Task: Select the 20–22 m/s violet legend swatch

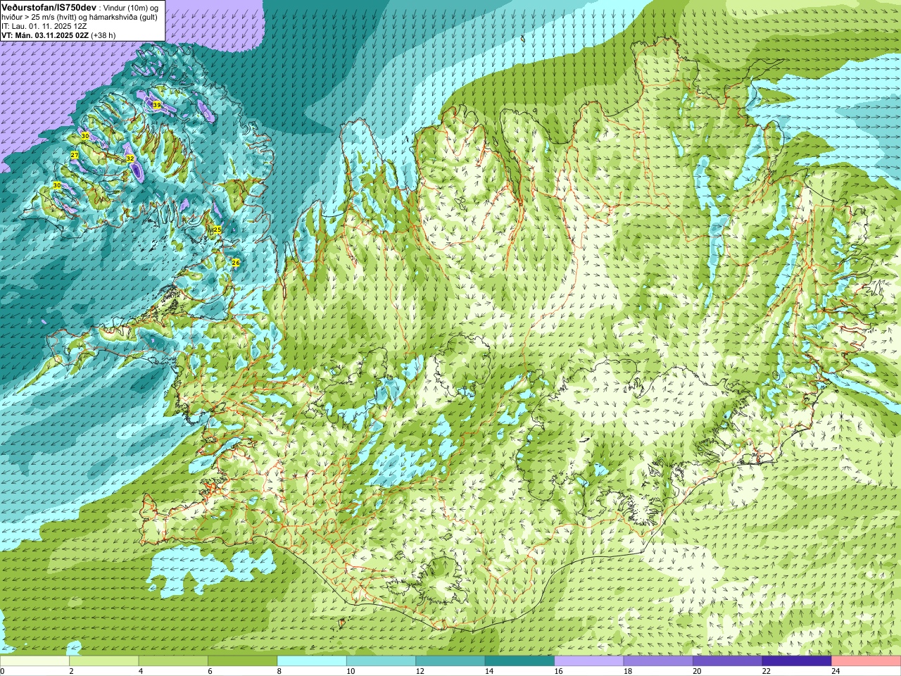Action: pos(727,661)
